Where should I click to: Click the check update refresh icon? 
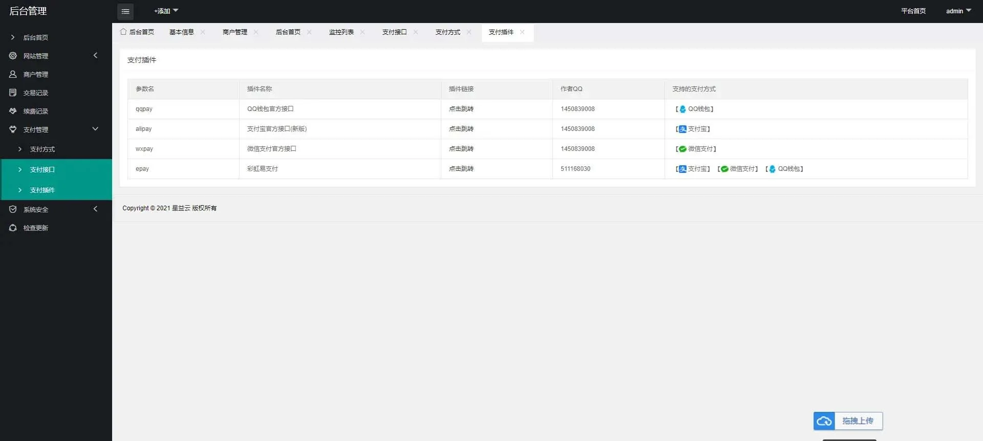pos(13,228)
